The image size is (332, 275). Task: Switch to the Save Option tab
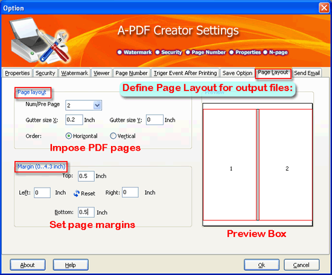(x=237, y=73)
